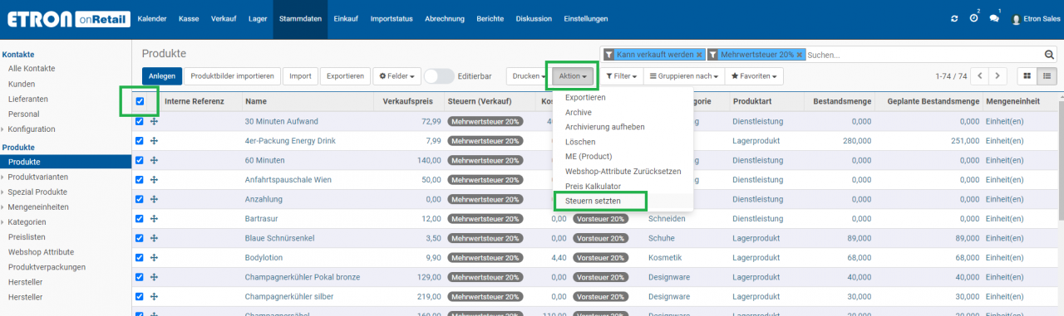Uncheck the 30 Minuten Aufwand checkbox
The width and height of the screenshot is (1064, 316).
point(140,121)
